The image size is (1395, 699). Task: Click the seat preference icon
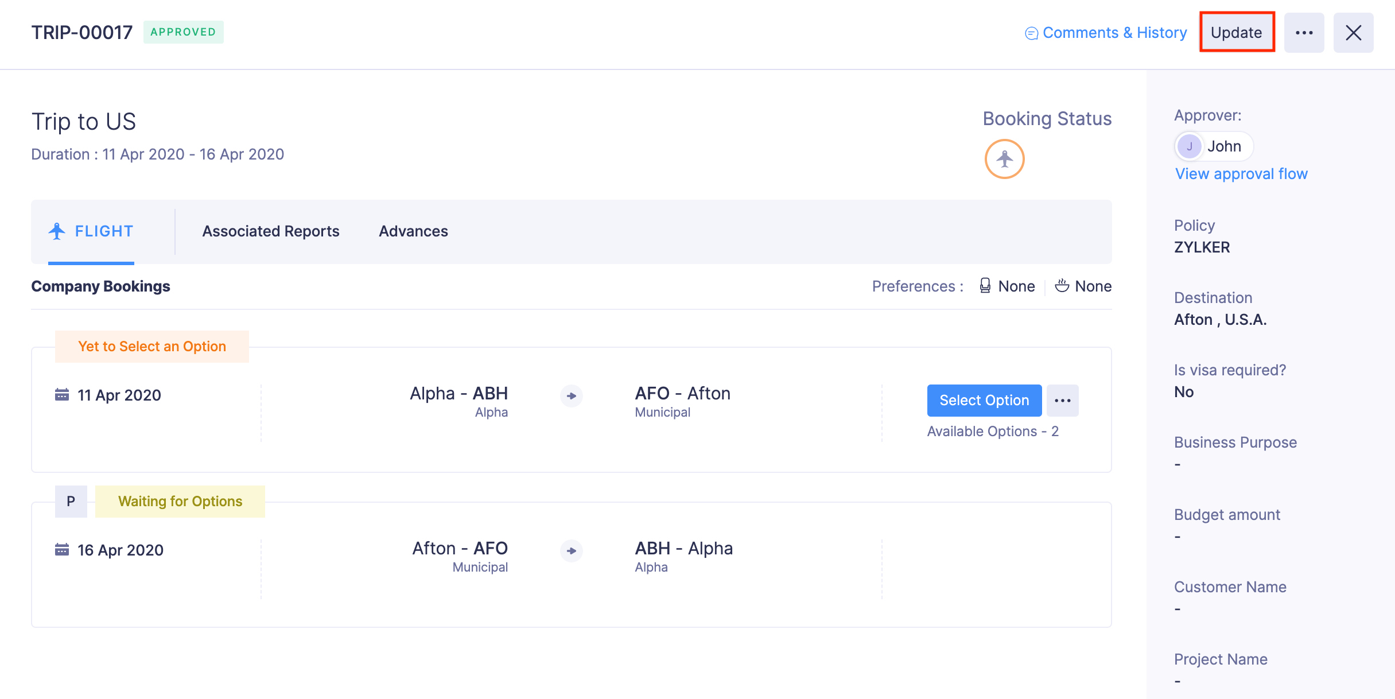click(x=985, y=286)
